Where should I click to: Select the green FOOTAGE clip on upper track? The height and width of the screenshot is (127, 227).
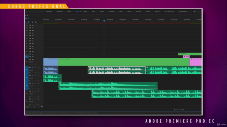click(x=190, y=54)
